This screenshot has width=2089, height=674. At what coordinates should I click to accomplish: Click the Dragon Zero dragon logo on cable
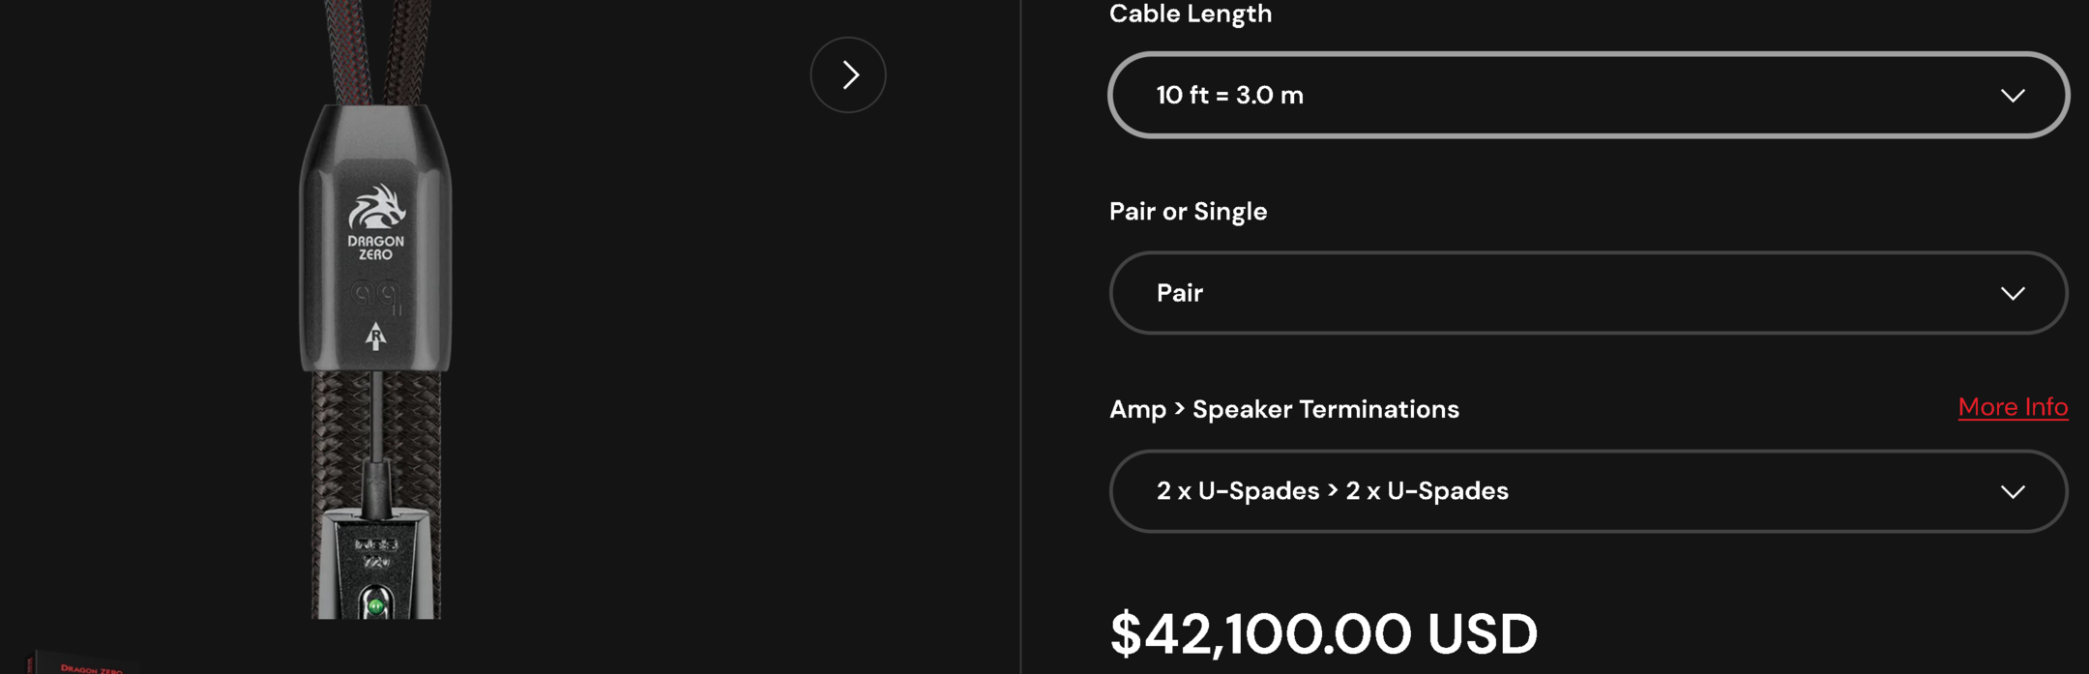[376, 207]
